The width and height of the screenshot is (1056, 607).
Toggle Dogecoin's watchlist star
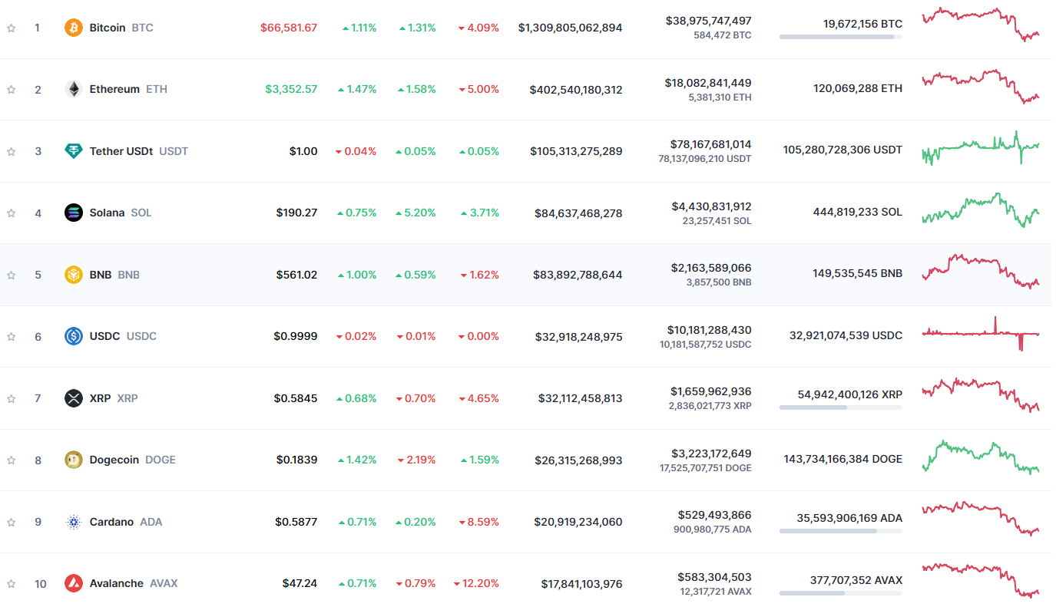click(11, 460)
